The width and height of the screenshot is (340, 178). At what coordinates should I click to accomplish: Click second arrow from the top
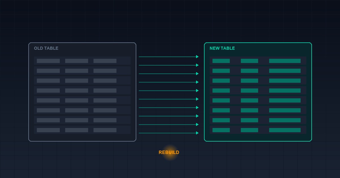coord(169,65)
